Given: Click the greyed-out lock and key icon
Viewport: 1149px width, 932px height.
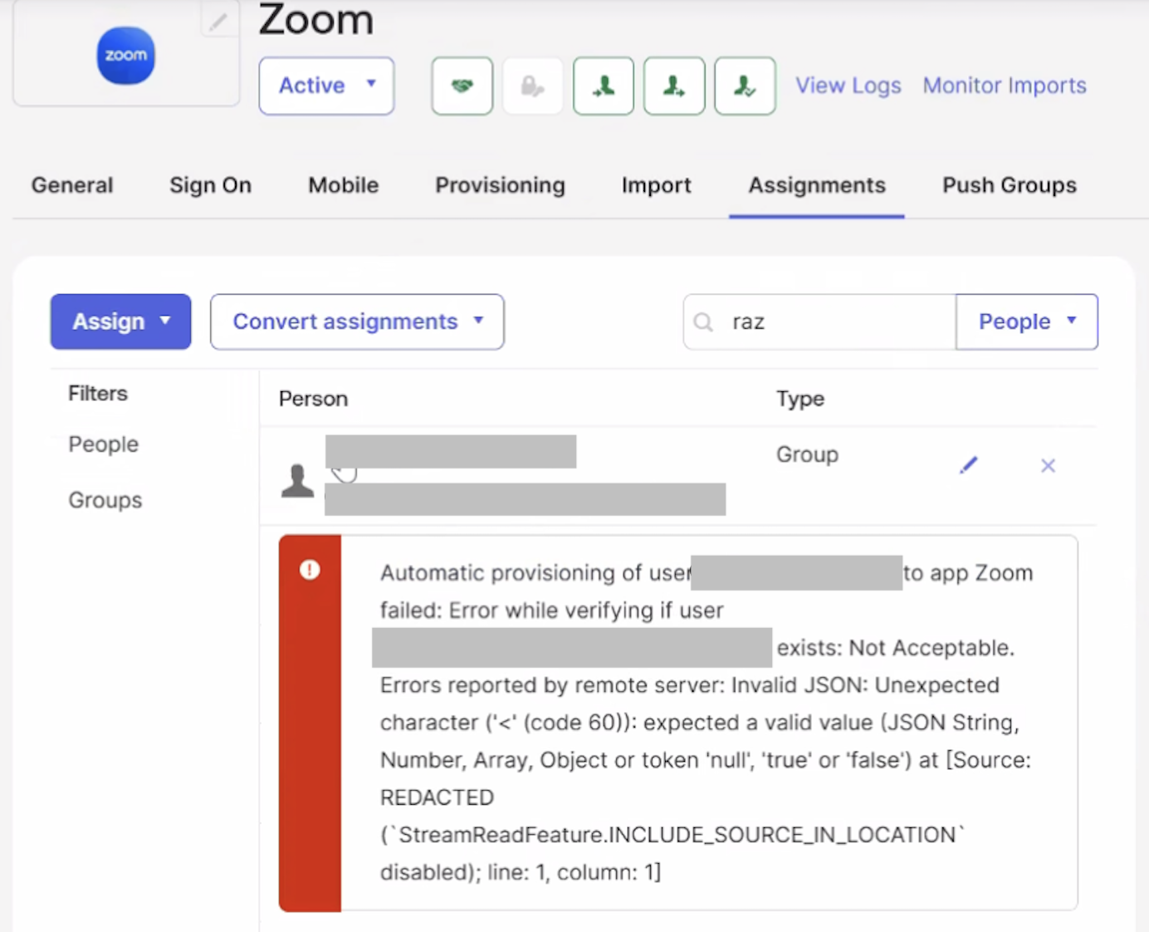Looking at the screenshot, I should pyautogui.click(x=532, y=86).
